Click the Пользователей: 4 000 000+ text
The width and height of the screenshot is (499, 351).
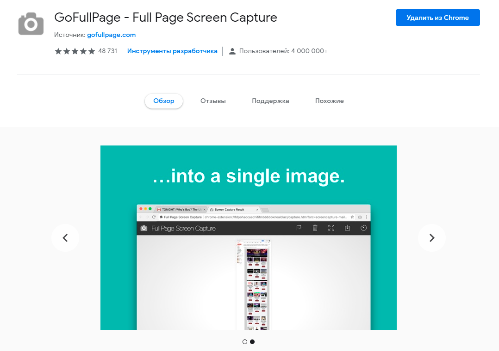[x=283, y=51]
